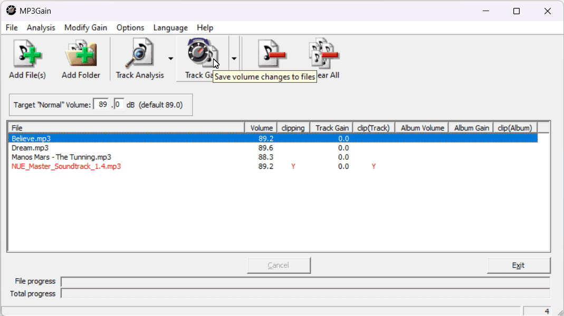Open the Analysis menu

pyautogui.click(x=41, y=27)
